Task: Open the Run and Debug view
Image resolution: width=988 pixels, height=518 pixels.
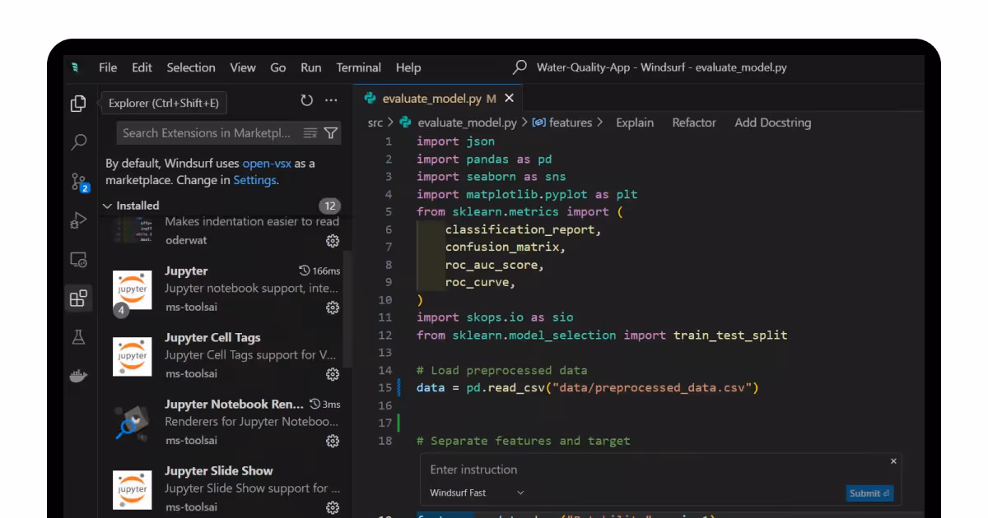Action: 78,220
